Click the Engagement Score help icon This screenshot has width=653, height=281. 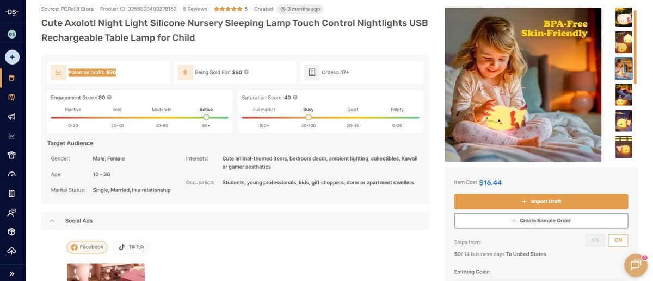pos(109,98)
